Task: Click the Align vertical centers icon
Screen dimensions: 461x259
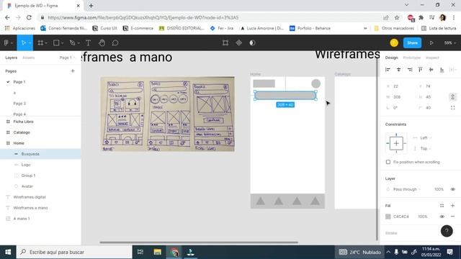Action: click(x=431, y=70)
